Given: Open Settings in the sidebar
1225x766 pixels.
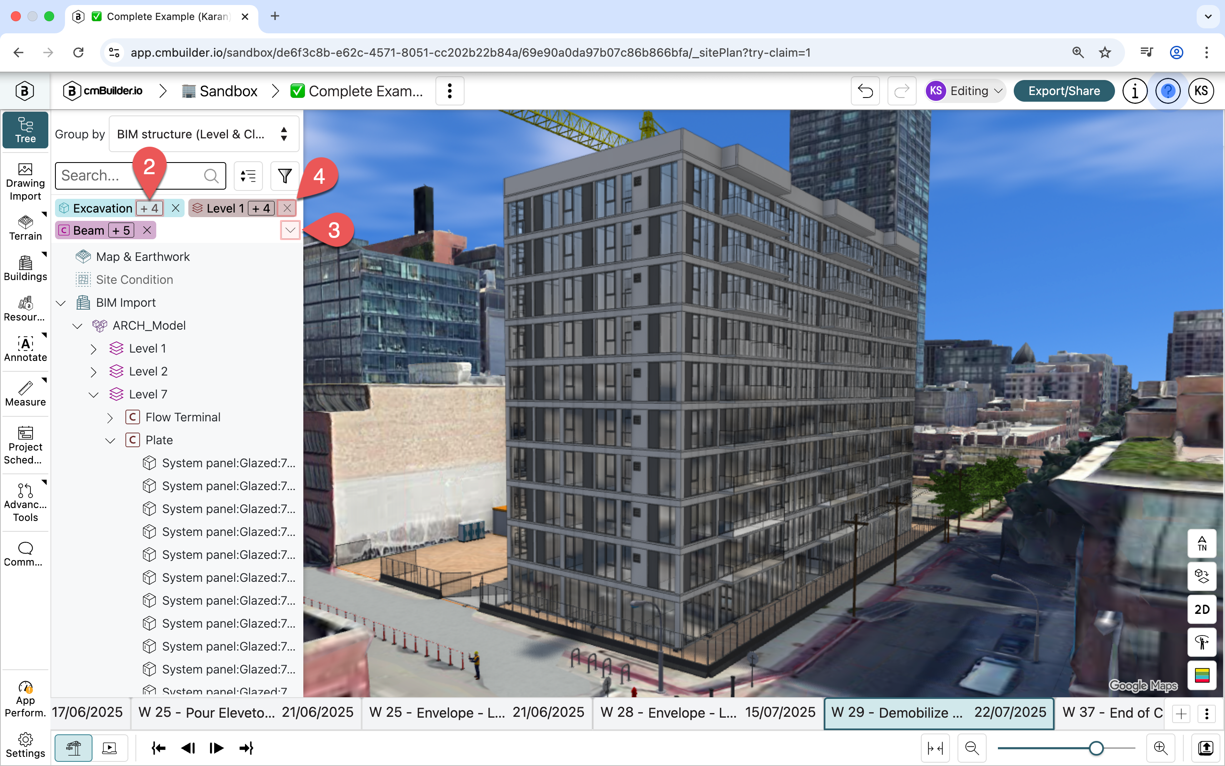Looking at the screenshot, I should coord(25,745).
